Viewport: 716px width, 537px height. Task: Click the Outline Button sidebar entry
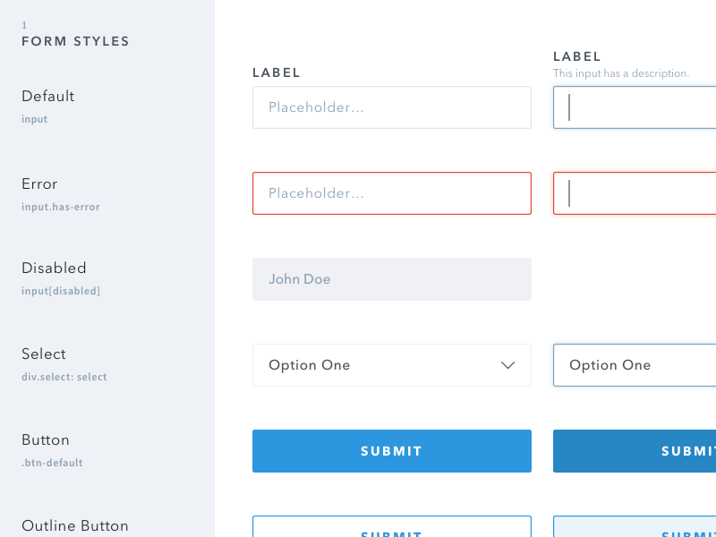pyautogui.click(x=74, y=525)
